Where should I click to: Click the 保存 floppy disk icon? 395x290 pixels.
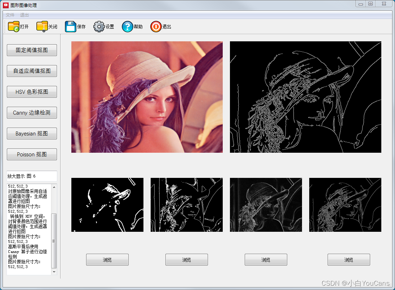[x=71, y=27]
